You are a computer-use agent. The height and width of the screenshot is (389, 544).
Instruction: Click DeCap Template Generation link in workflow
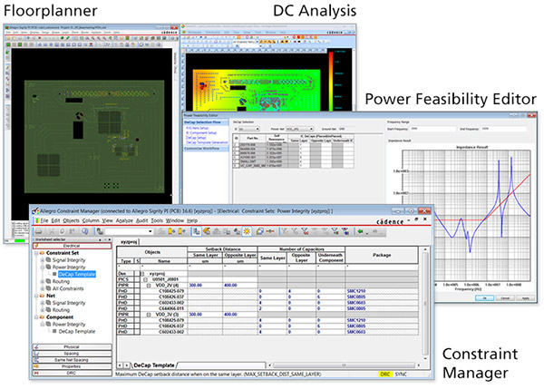(207, 142)
